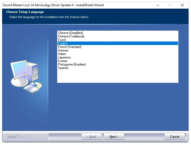191x145 pixels.
Task: Click the computer and CD illustration
Action: [26, 77]
